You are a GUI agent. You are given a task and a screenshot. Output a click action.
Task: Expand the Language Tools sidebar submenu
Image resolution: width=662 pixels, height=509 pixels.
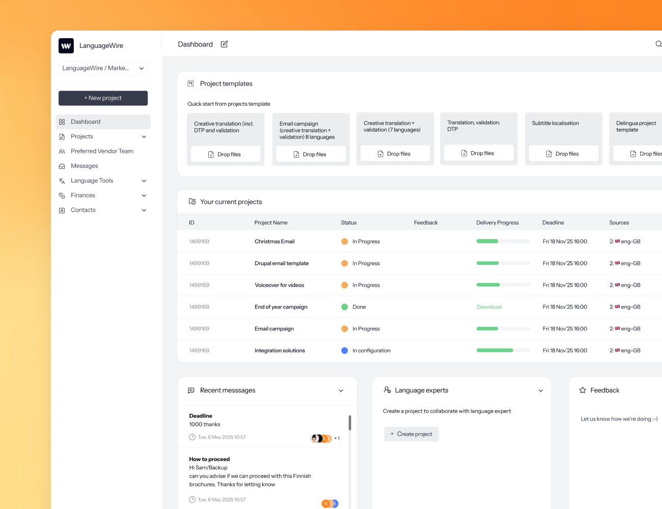pos(144,181)
